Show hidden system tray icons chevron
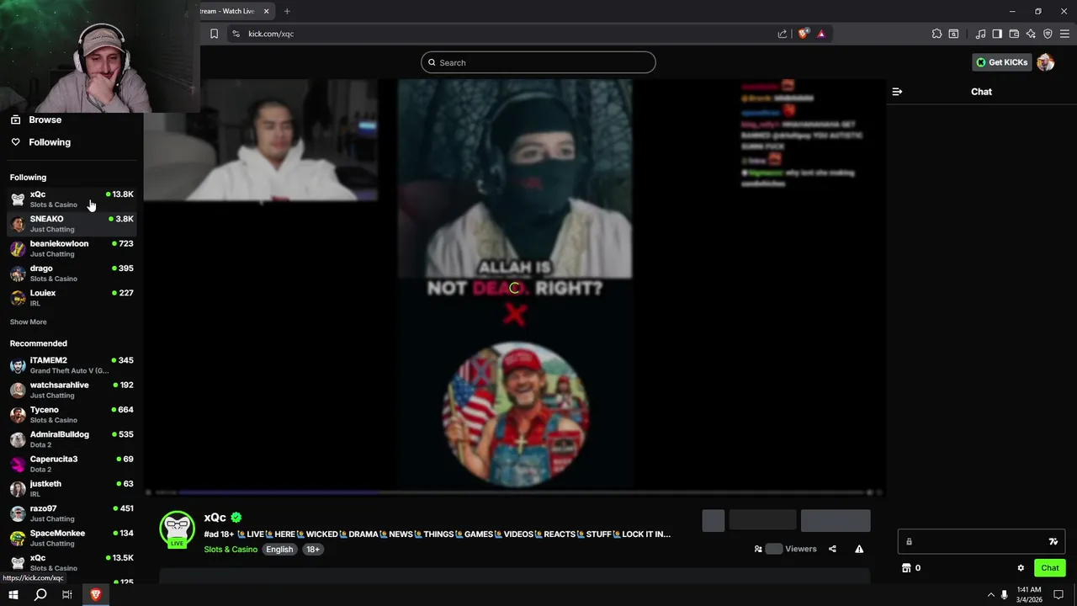The height and width of the screenshot is (606, 1077). coord(990,595)
